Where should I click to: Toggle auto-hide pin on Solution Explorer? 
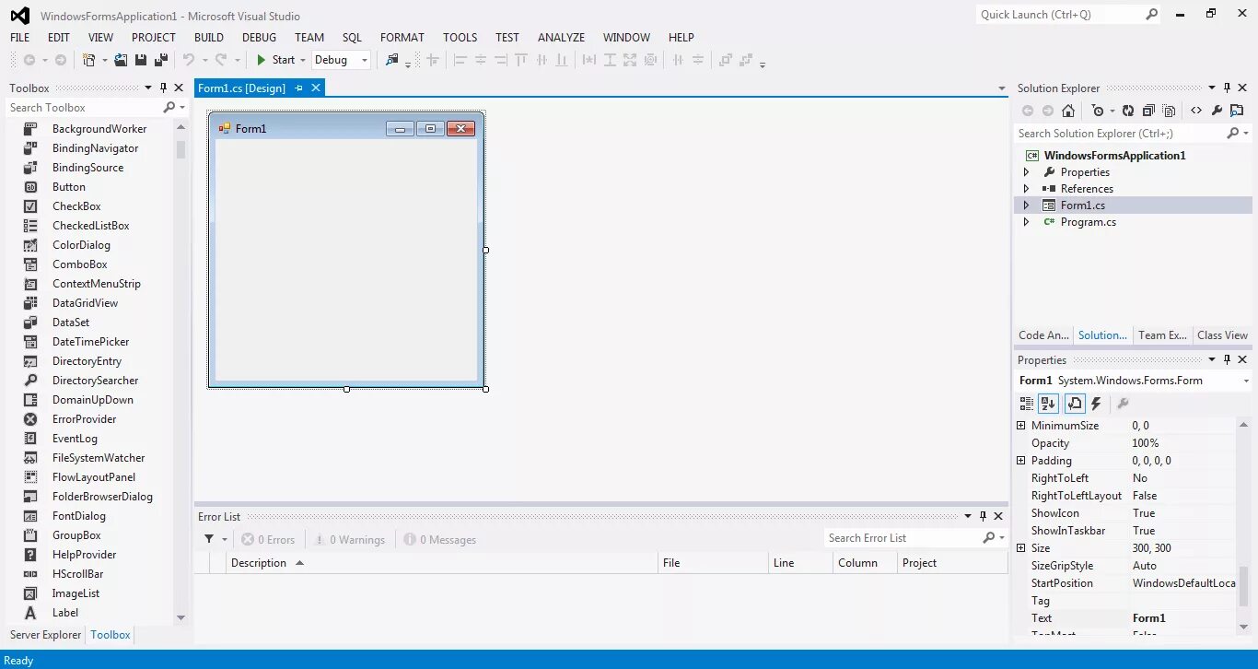coord(1227,88)
